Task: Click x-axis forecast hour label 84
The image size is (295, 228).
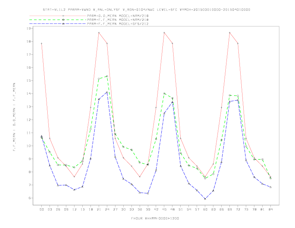Action: (270, 209)
